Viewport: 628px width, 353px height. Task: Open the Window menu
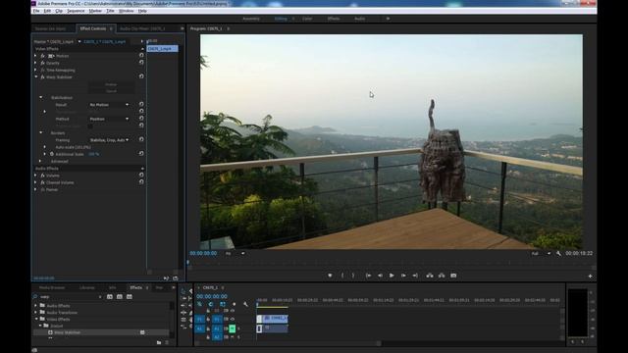(127, 11)
